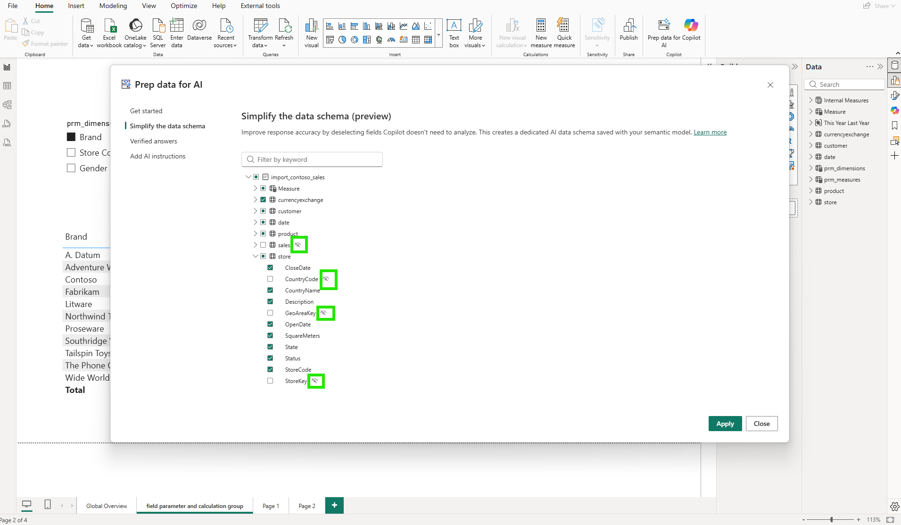Click the Enter data icon
Viewport: 901px width, 525px height.
177,33
